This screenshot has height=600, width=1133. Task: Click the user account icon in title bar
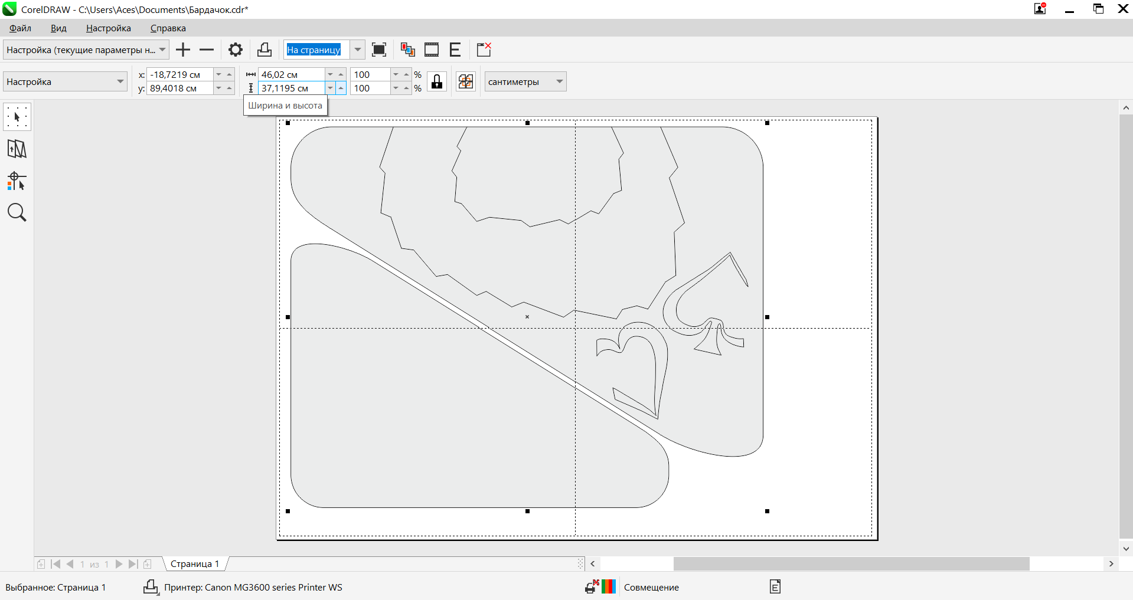pyautogui.click(x=1040, y=9)
